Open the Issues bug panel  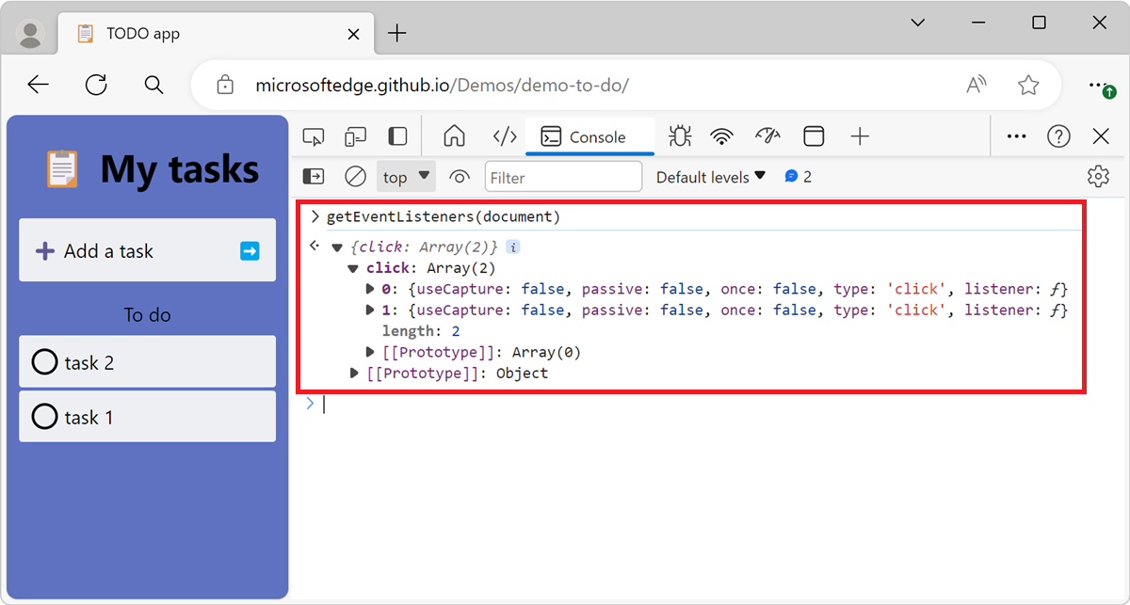[678, 135]
